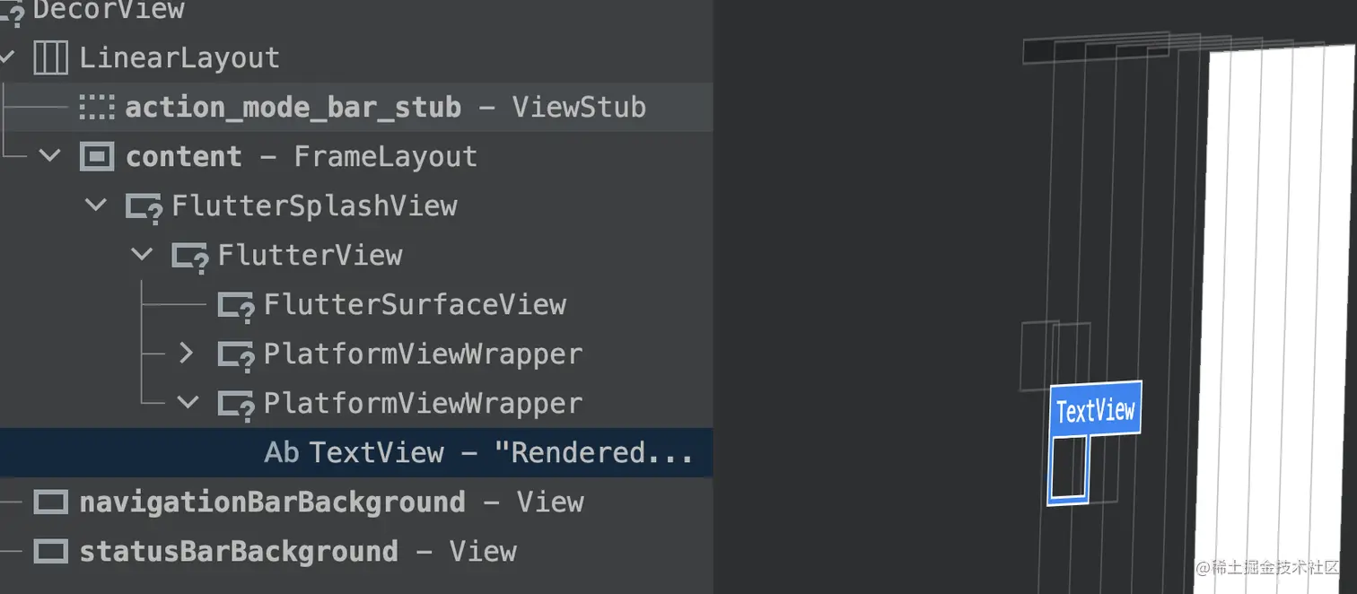Collapse the expanded PlatformViewWrapper node

point(188,403)
